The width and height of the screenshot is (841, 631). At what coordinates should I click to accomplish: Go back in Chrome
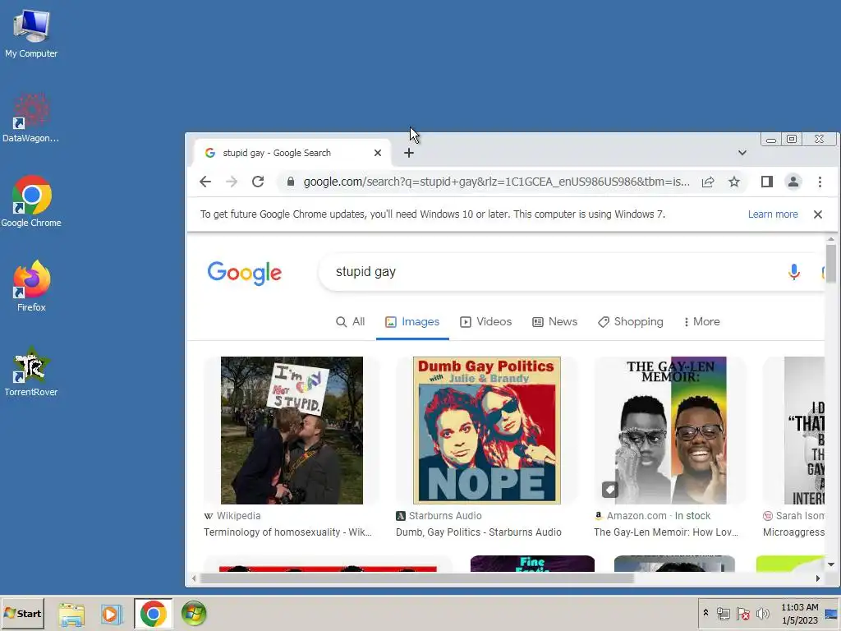(x=205, y=182)
